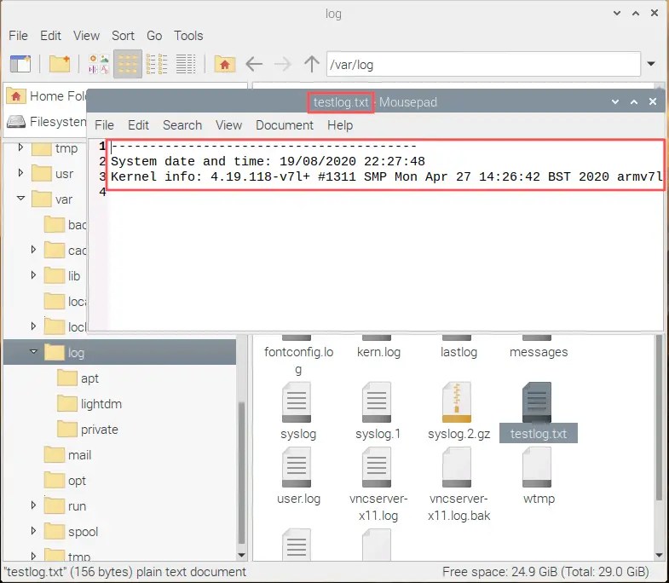Navigate back with the left arrow
669x583 pixels.
click(254, 65)
